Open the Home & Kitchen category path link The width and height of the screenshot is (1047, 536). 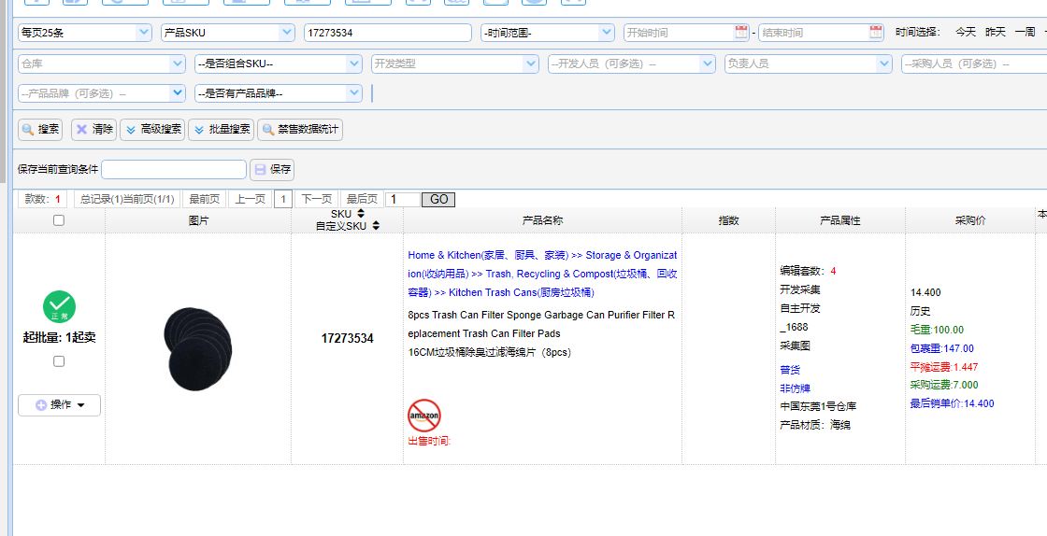click(x=542, y=274)
